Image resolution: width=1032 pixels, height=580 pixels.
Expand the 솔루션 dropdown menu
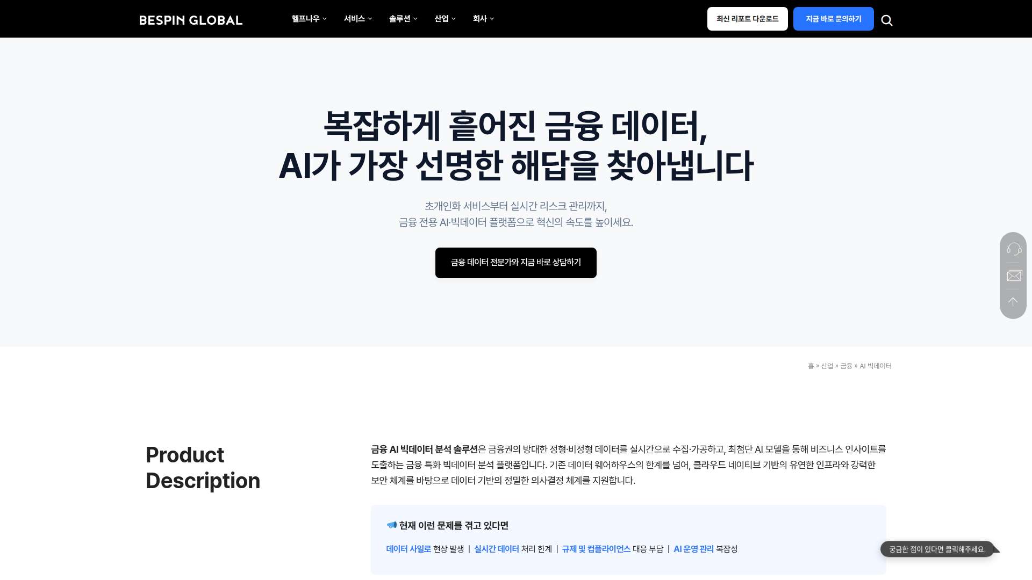pyautogui.click(x=403, y=19)
